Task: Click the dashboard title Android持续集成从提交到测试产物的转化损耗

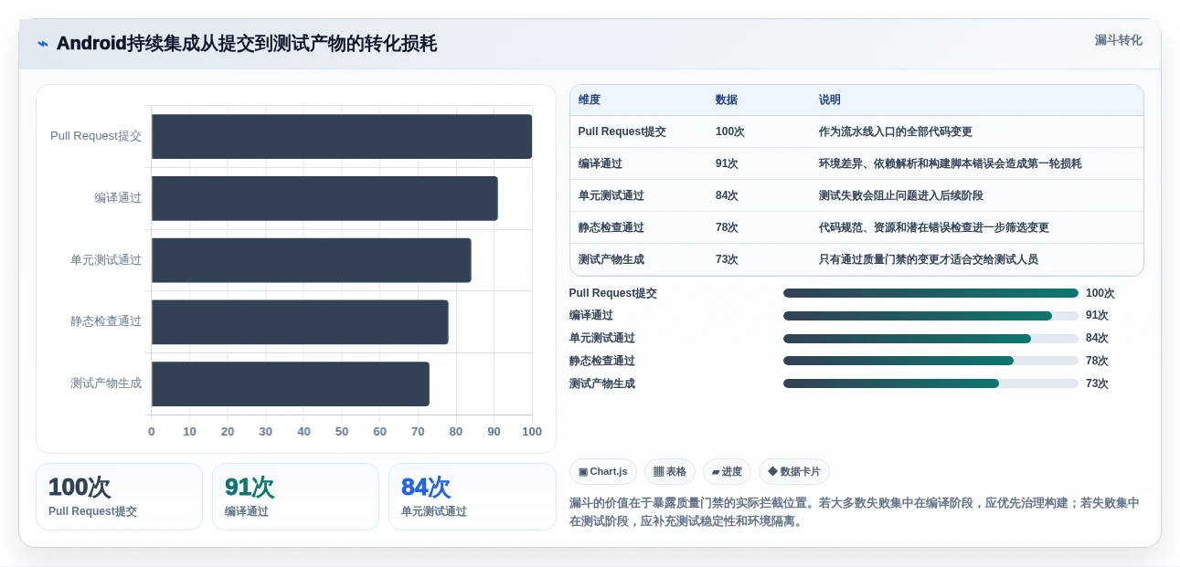Action: 247,44
